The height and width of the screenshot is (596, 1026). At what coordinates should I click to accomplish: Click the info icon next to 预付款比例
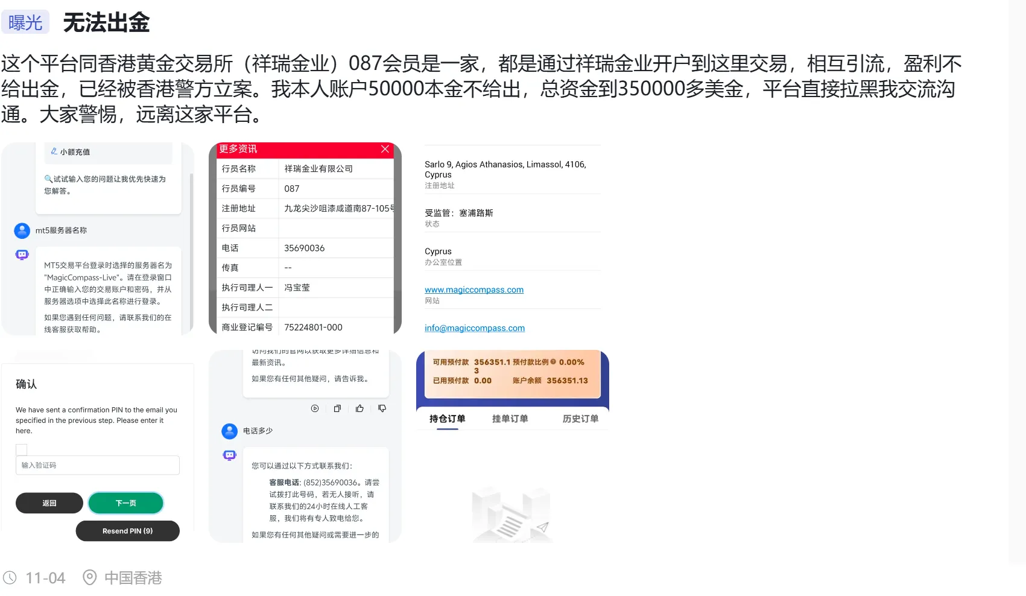point(553,362)
